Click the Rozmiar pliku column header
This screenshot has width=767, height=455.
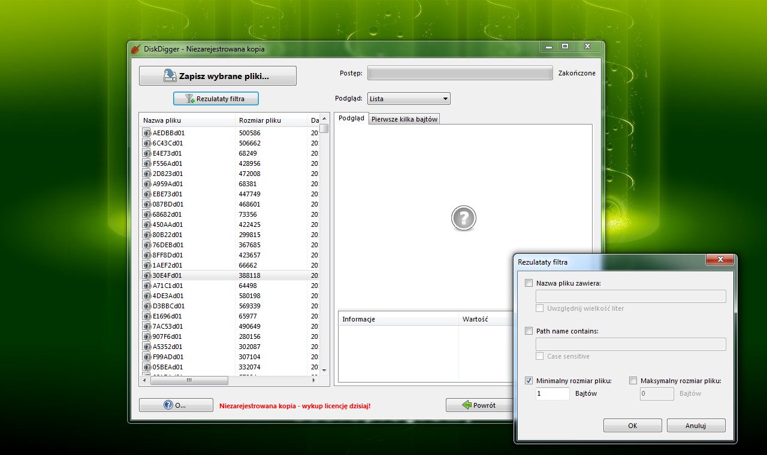[x=270, y=120]
